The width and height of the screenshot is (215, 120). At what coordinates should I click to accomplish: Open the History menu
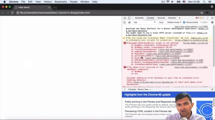pos(48,2)
